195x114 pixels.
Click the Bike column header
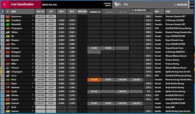tap(159, 12)
